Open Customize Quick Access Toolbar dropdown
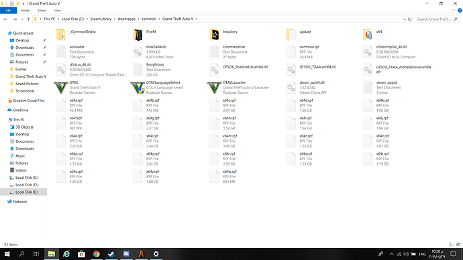This screenshot has height=260, width=463. coord(23,4)
